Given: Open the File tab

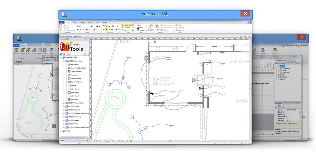Looking at the screenshot, I should click(x=62, y=22).
